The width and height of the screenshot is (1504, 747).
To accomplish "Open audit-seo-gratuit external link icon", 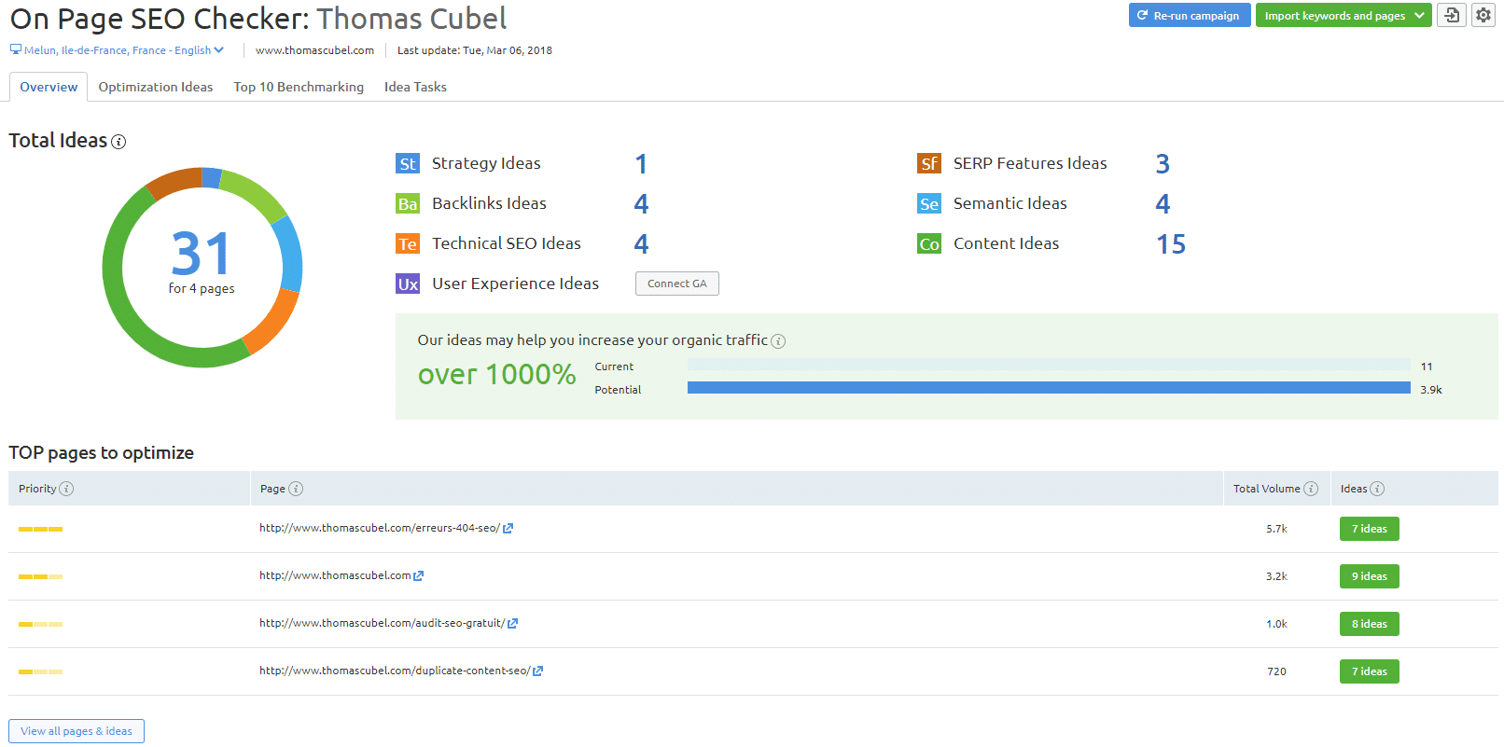I will [513, 624].
